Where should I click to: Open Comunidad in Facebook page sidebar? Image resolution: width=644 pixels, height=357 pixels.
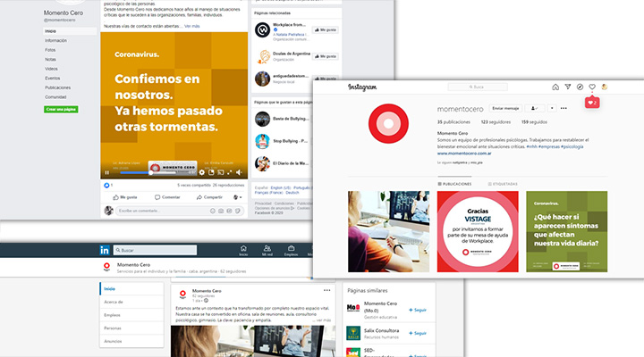pos(55,97)
